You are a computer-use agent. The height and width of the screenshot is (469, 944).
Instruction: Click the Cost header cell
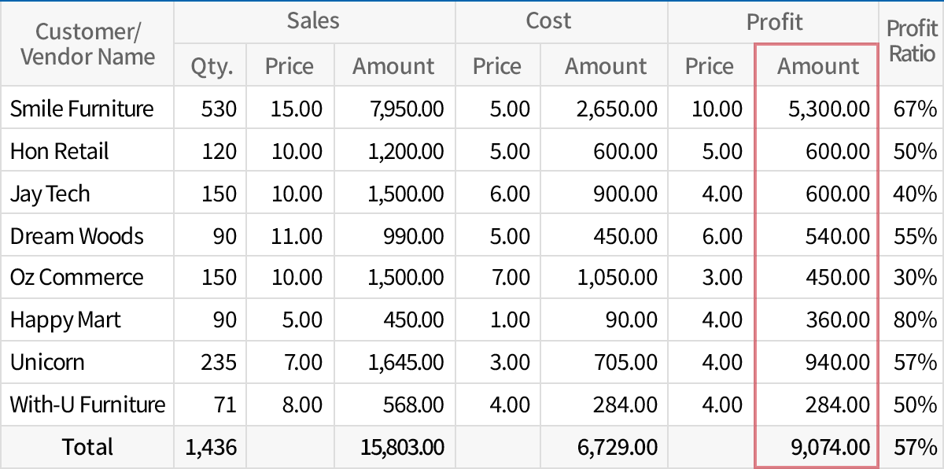click(549, 21)
